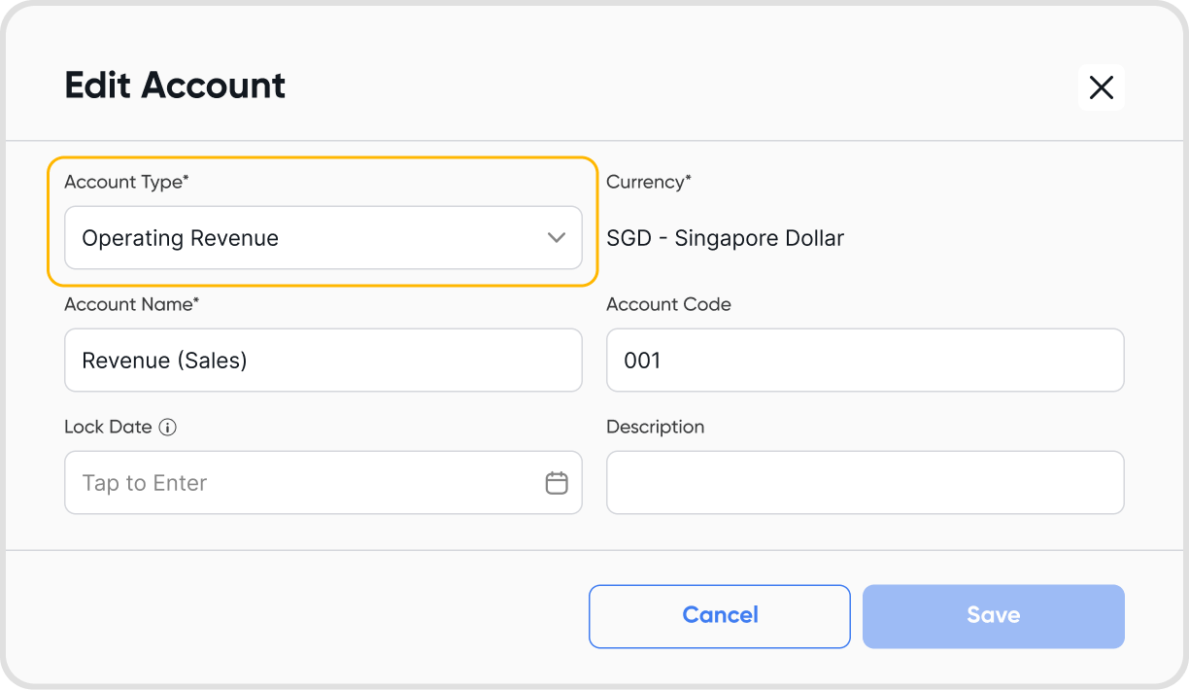Focus the Account Name field containing Revenue (Sales)
Viewport: 1189px width, 690px height.
coord(323,361)
